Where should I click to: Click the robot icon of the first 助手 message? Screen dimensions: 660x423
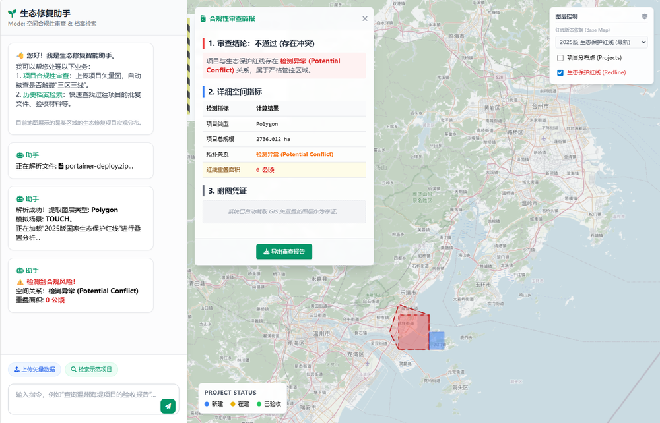(x=20, y=155)
